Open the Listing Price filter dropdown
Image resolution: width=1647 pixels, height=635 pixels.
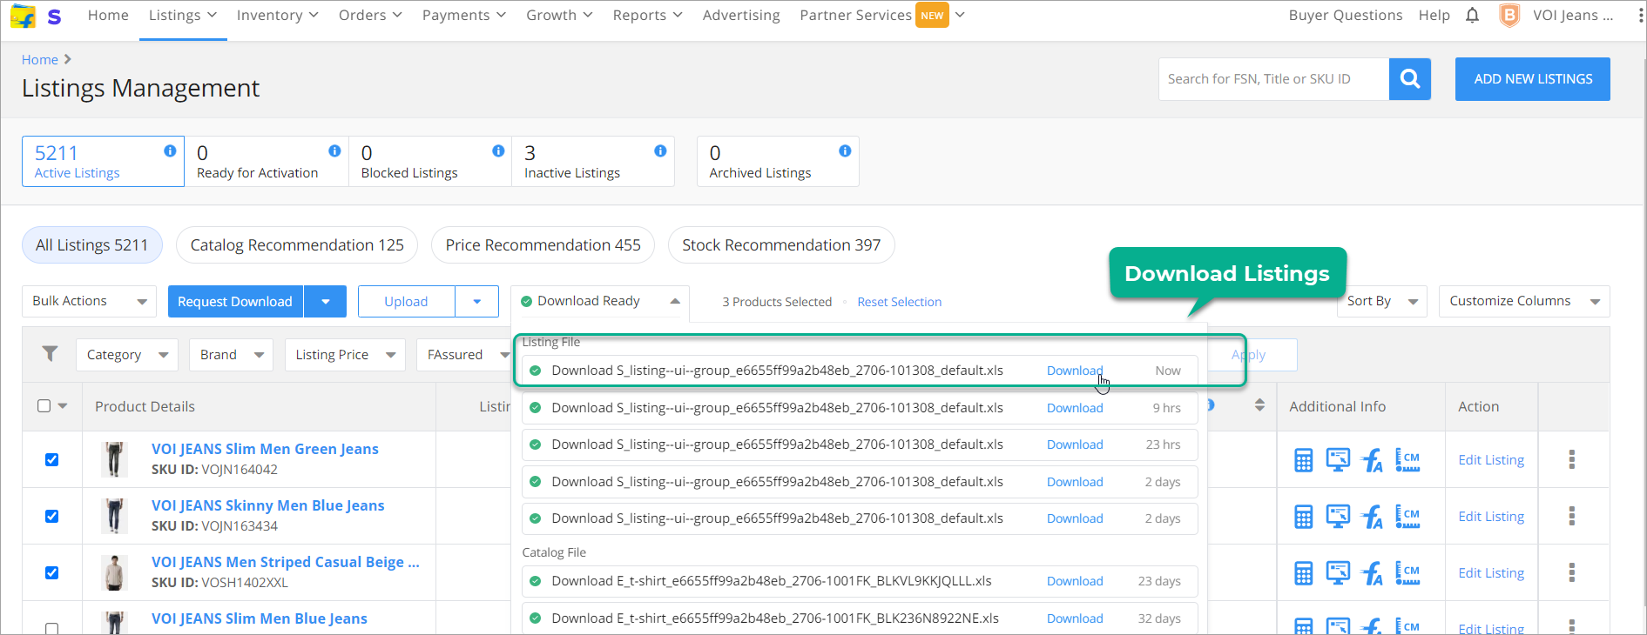point(345,355)
